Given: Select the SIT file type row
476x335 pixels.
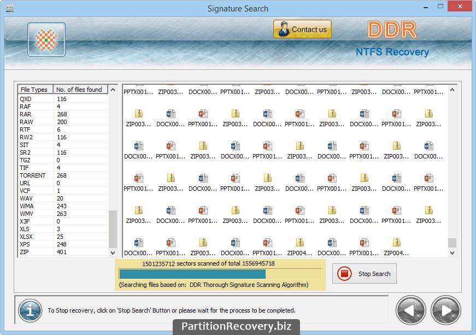Looking at the screenshot, I should point(63,145).
